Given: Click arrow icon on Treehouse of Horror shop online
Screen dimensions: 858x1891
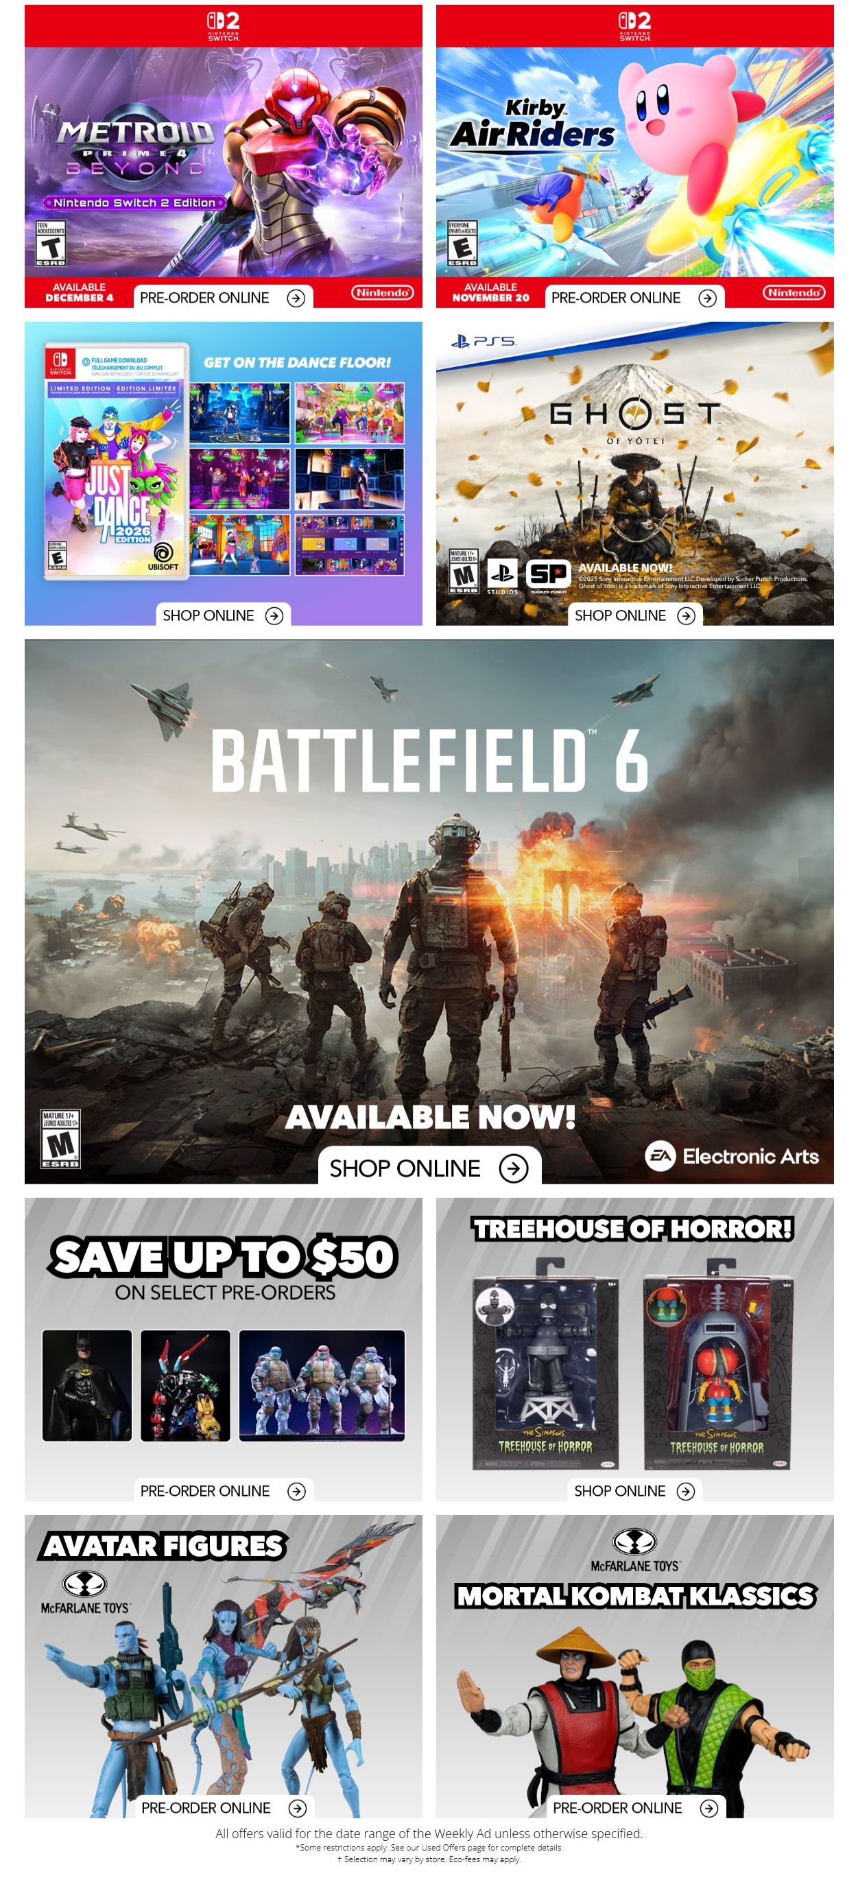Looking at the screenshot, I should click(686, 1491).
